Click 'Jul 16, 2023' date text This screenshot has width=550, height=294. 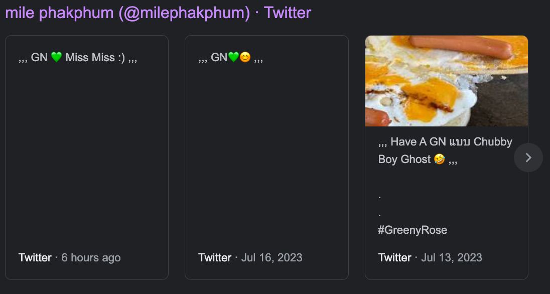pyautogui.click(x=272, y=257)
